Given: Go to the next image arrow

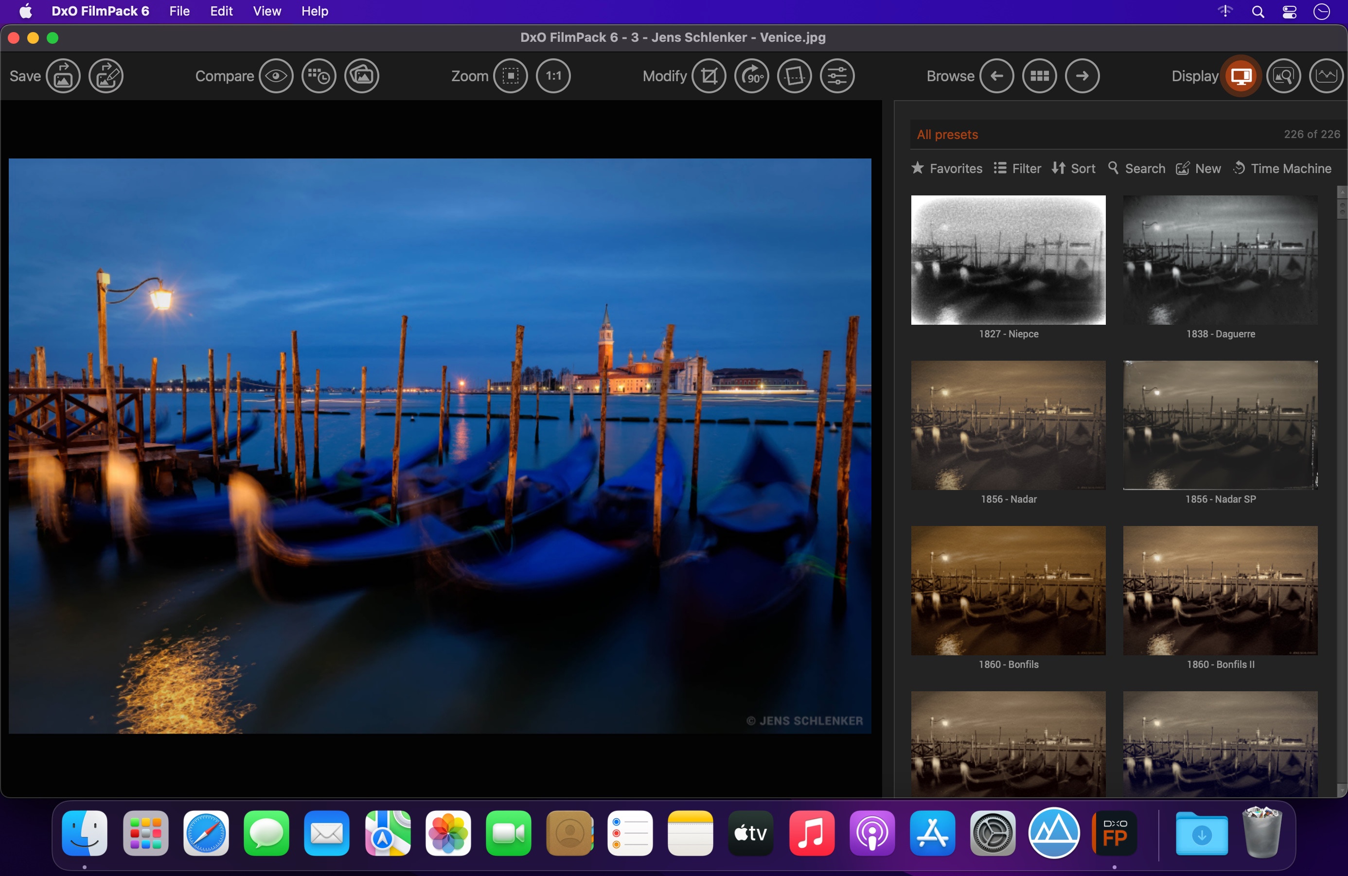Looking at the screenshot, I should (1082, 76).
